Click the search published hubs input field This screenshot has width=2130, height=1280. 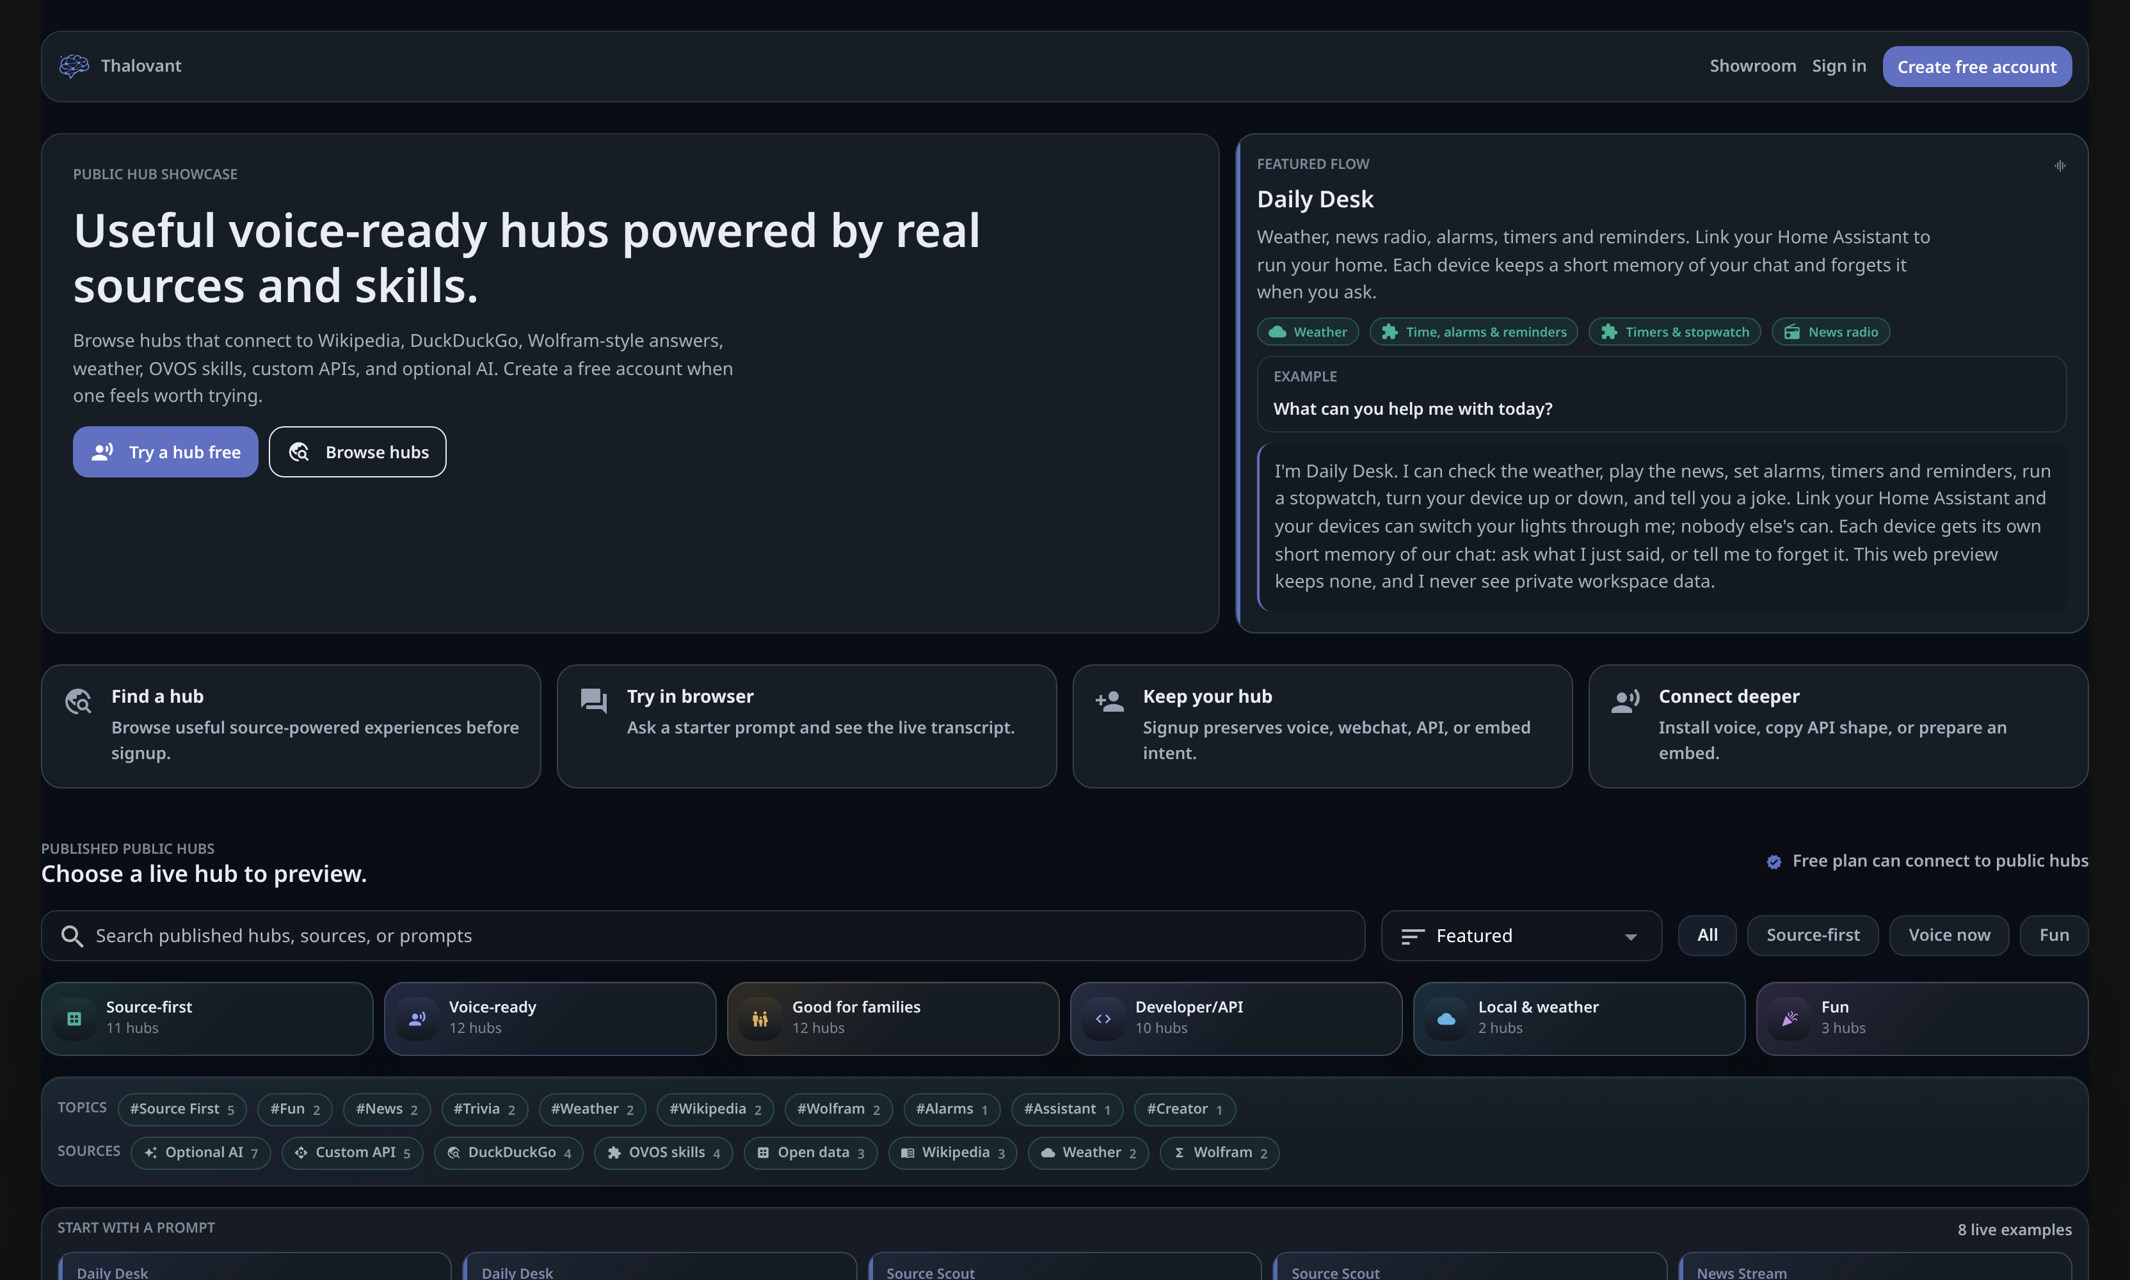coord(703,936)
